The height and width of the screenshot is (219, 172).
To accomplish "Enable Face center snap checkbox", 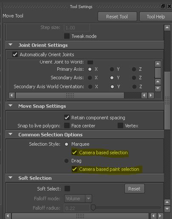I will click(67, 126).
